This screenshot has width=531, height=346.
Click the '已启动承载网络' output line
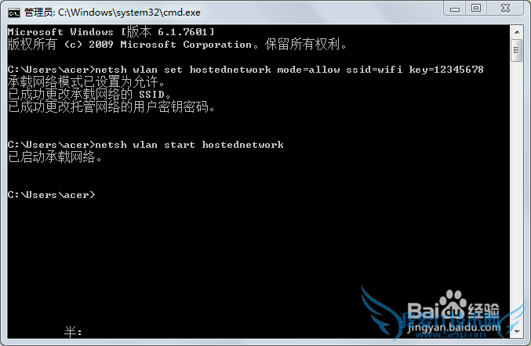point(55,157)
